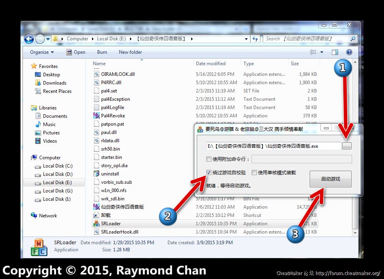Uncheck the 绕过游戏自校验 checkbox
Screen dimensions: 384x279
pos(209,173)
